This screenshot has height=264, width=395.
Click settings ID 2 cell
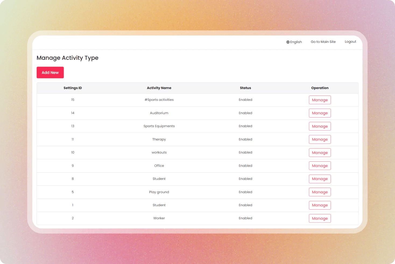[x=73, y=218]
